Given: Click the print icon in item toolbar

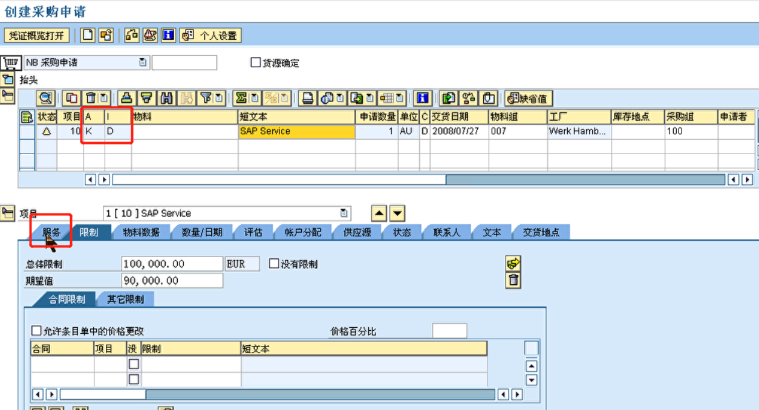Looking at the screenshot, I should [x=308, y=98].
